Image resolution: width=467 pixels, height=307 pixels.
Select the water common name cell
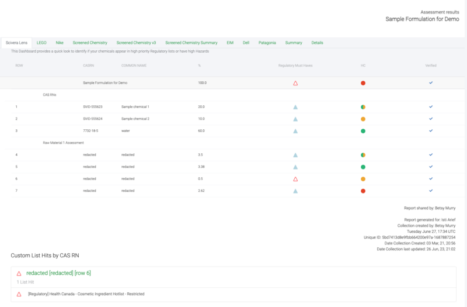[x=126, y=130]
